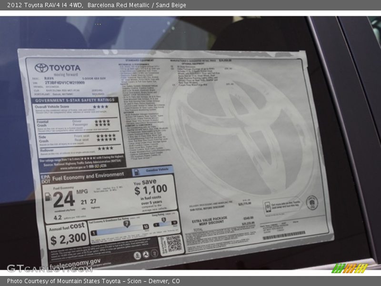Click the 'Fuel Economy and Environment' heading
This screenshot has height=286, width=381.
88,176
